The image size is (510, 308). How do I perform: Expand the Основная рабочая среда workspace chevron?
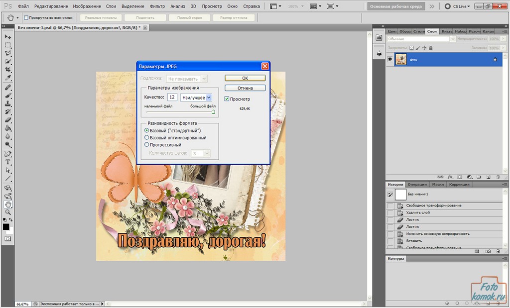[x=431, y=6]
